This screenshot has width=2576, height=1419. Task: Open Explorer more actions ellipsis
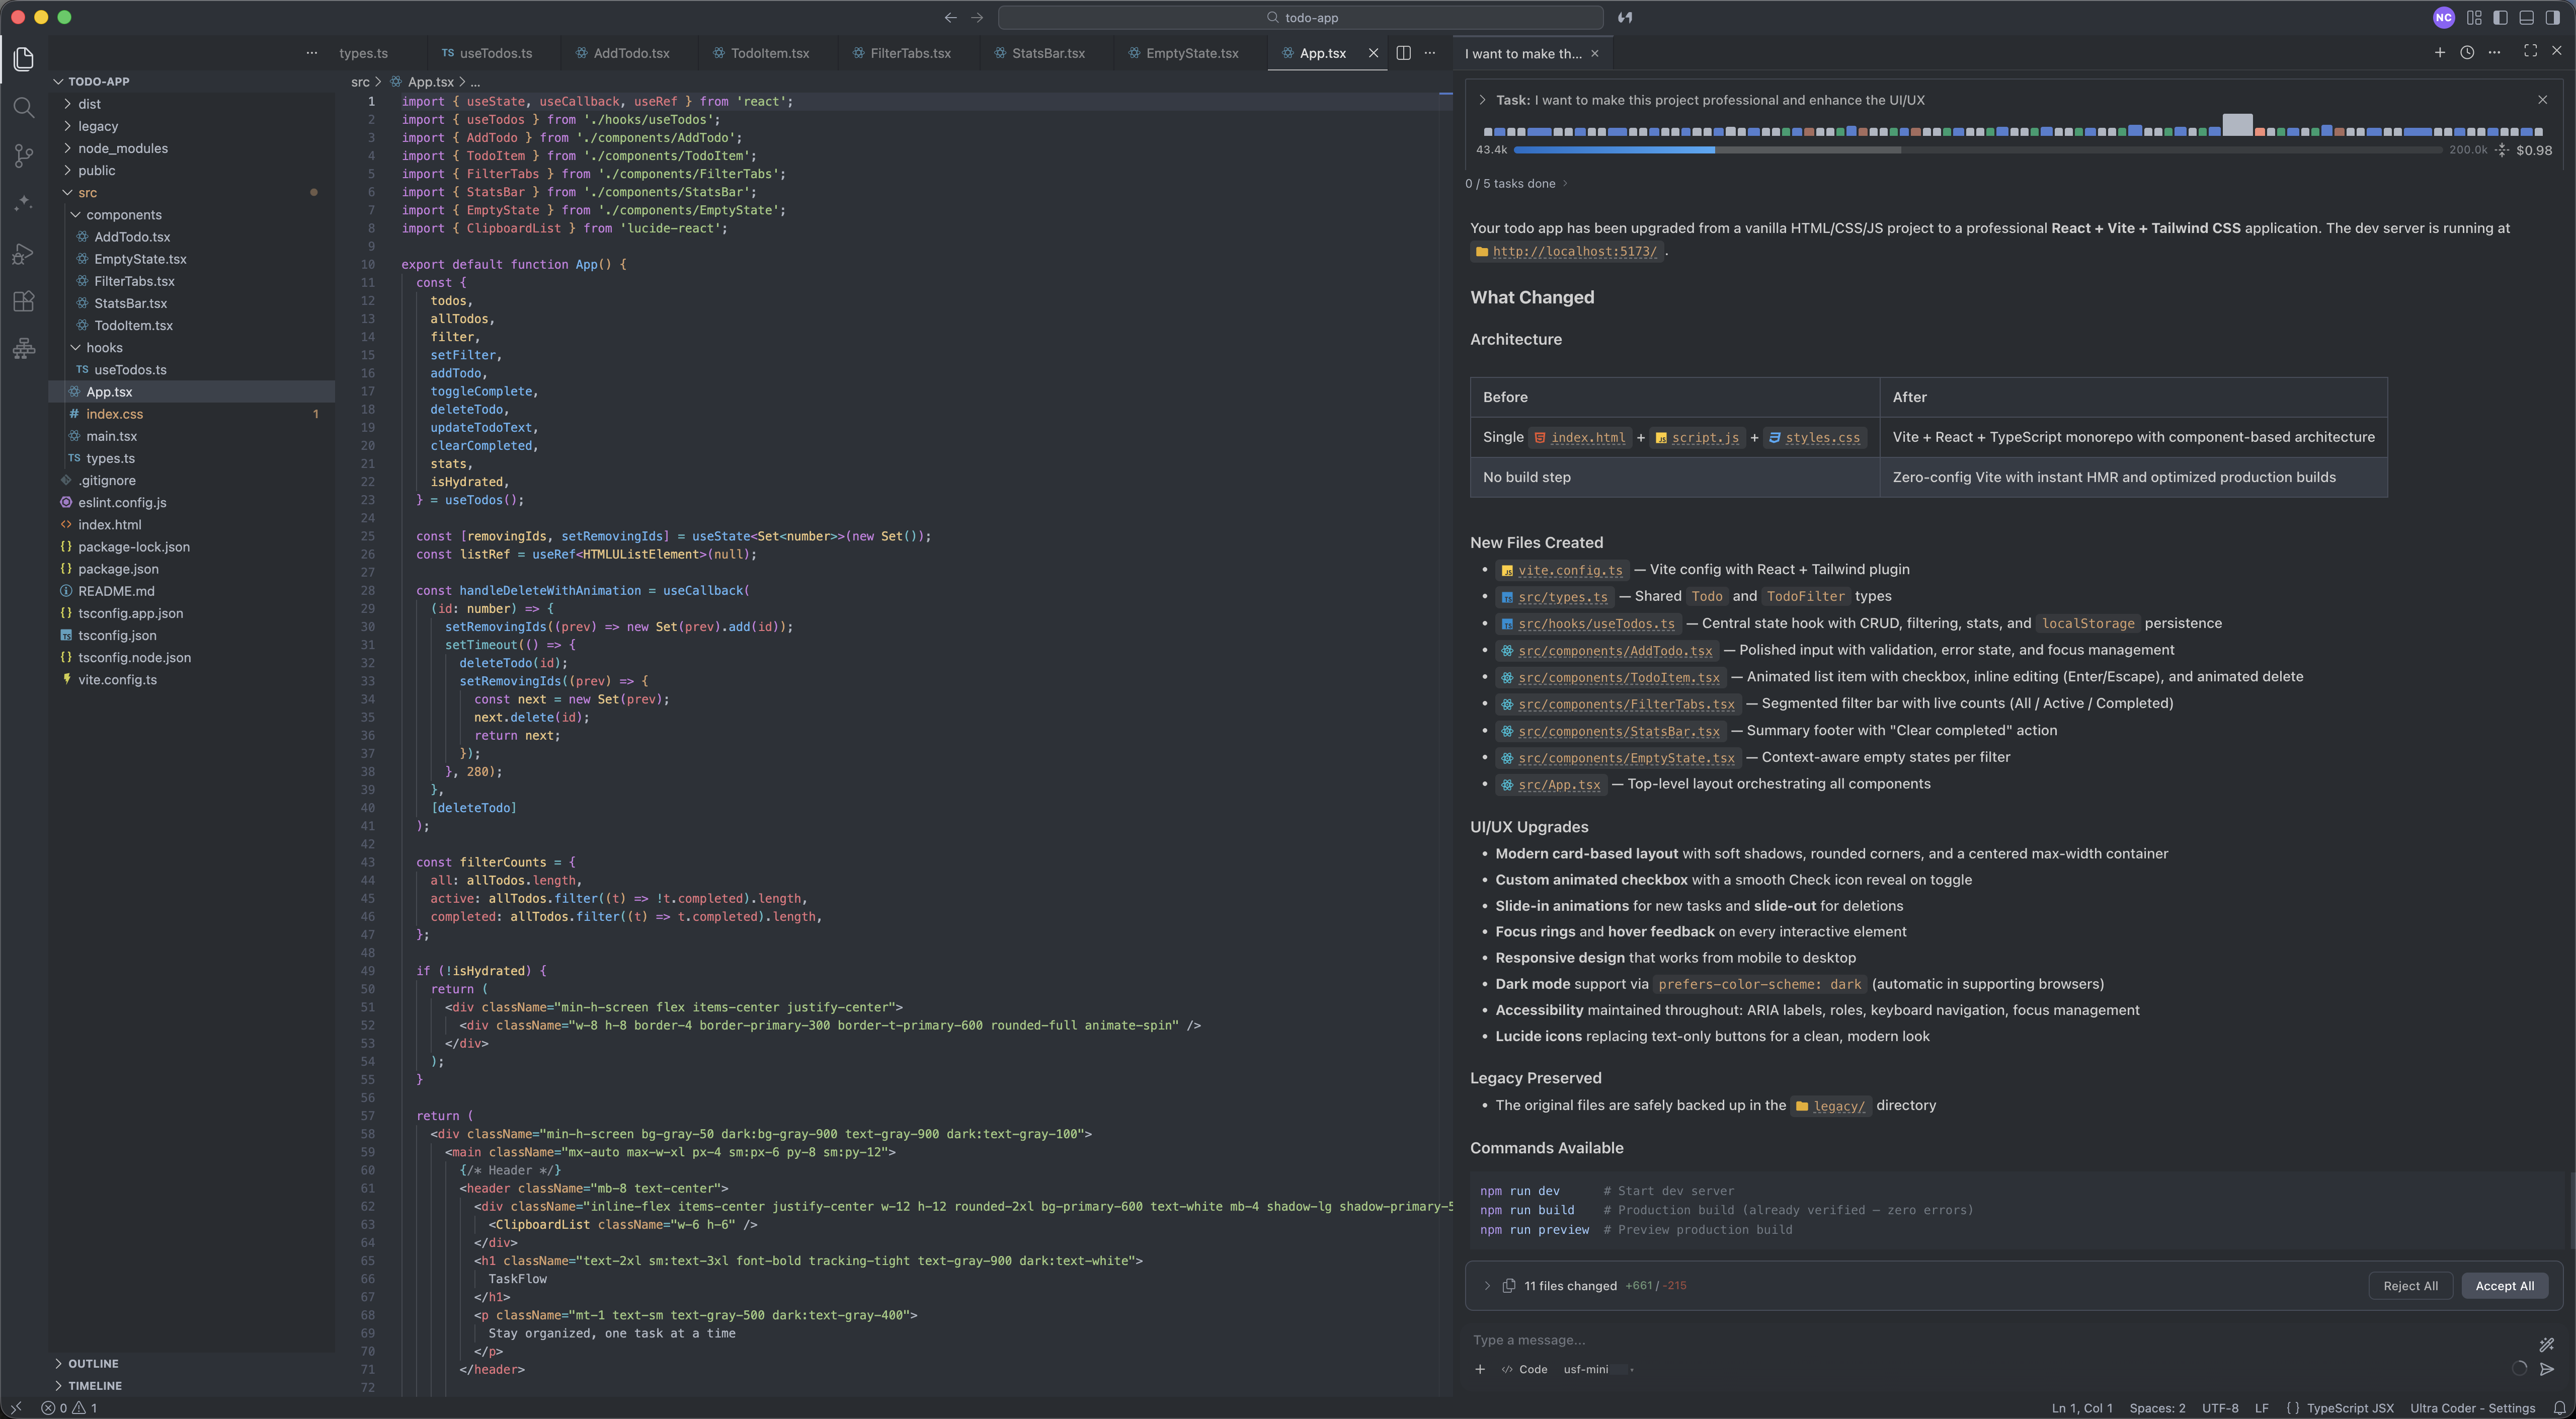[x=312, y=53]
